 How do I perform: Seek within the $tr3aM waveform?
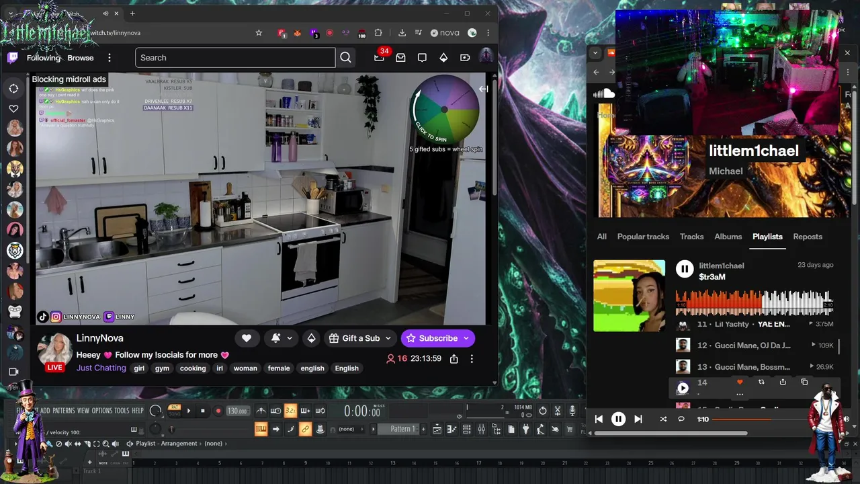click(x=754, y=302)
